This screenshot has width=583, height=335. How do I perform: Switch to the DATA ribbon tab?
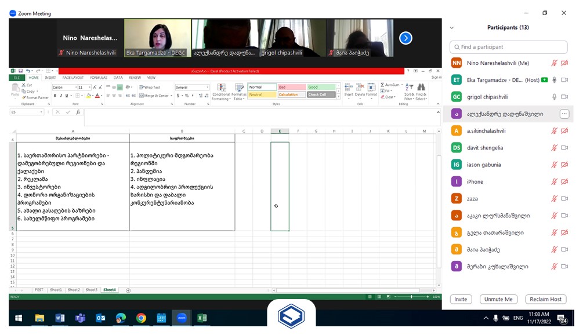[x=118, y=78]
